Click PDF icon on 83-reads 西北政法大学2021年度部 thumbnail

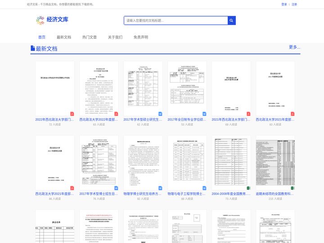click(292, 114)
